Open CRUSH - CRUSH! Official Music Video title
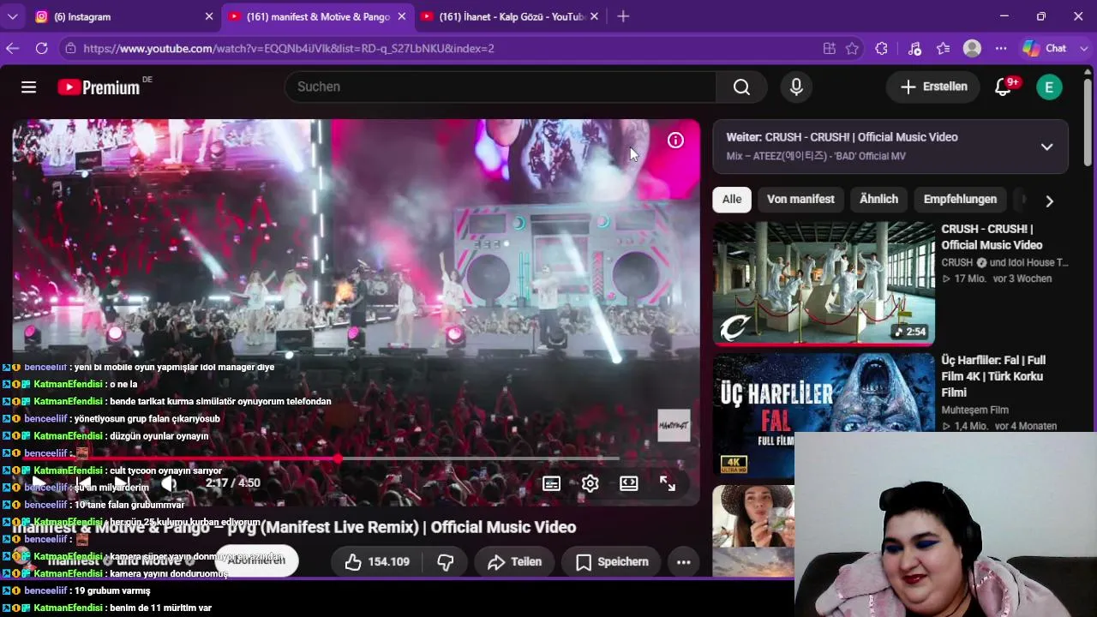1097x617 pixels. 992,237
